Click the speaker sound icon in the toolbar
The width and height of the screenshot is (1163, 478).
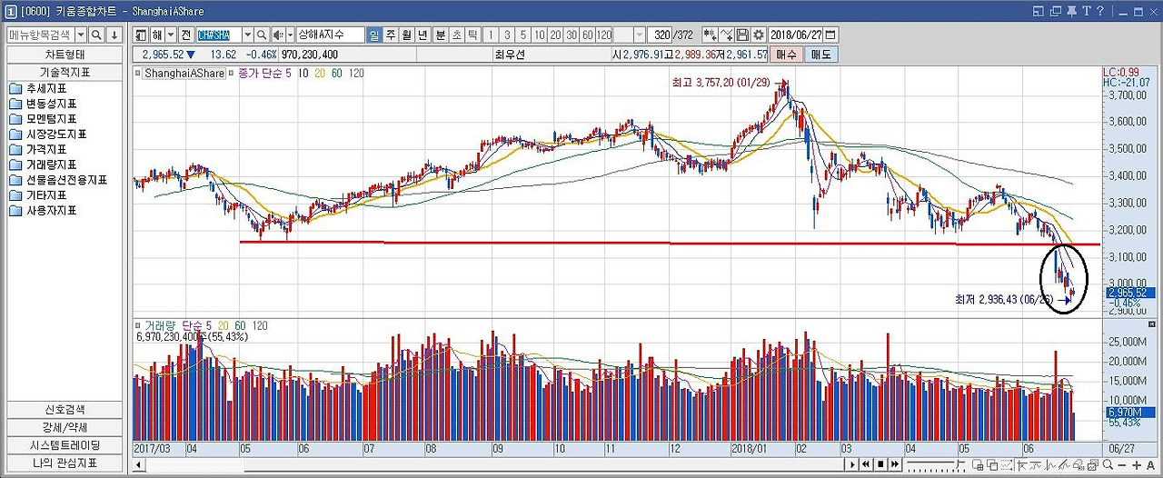[x=278, y=35]
